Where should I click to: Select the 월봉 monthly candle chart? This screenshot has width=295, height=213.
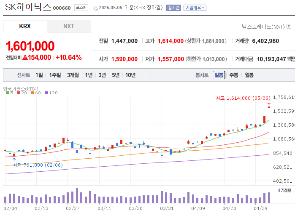tap(249, 75)
